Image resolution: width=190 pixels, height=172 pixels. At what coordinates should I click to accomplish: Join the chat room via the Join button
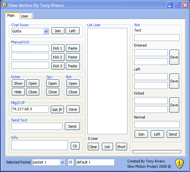point(58,31)
